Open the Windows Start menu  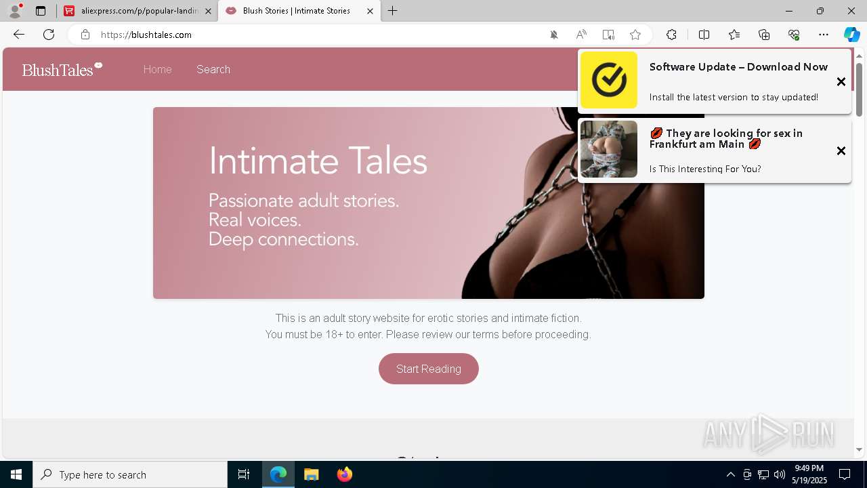[16, 474]
